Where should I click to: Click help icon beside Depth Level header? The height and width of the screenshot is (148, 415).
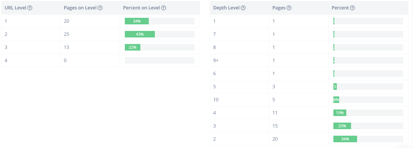[243, 8]
